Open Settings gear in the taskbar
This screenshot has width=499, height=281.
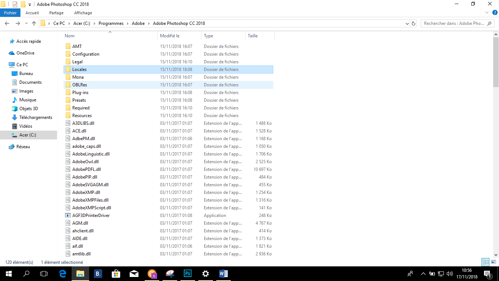click(206, 273)
